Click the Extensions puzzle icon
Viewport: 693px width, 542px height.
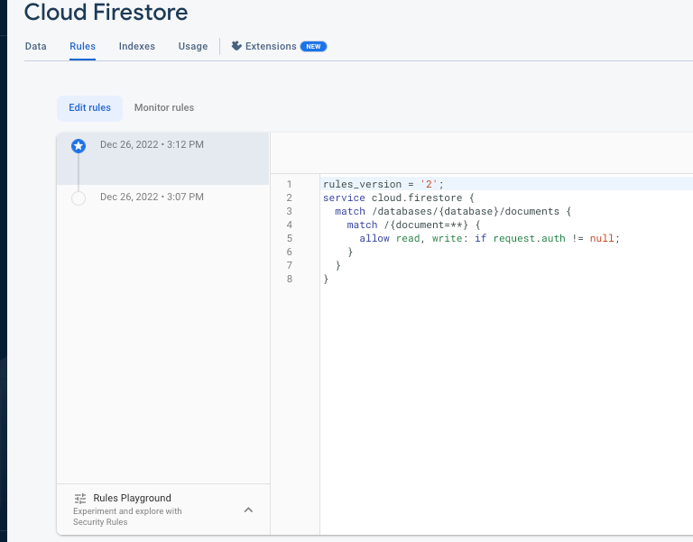236,46
